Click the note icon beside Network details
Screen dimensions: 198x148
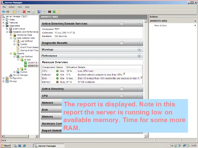click(x=124, y=74)
